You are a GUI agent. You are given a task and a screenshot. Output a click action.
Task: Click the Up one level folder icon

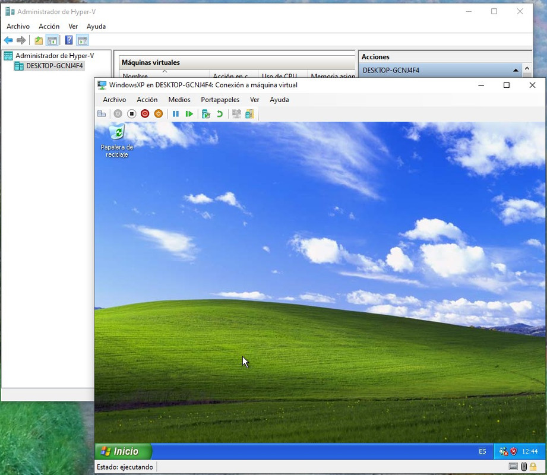pos(39,40)
